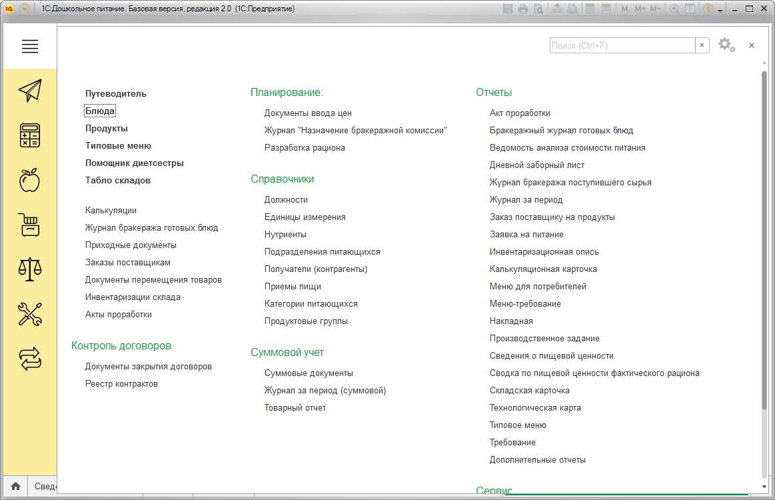The image size is (775, 500).
Task: Open the calculator section icon
Action: point(30,135)
